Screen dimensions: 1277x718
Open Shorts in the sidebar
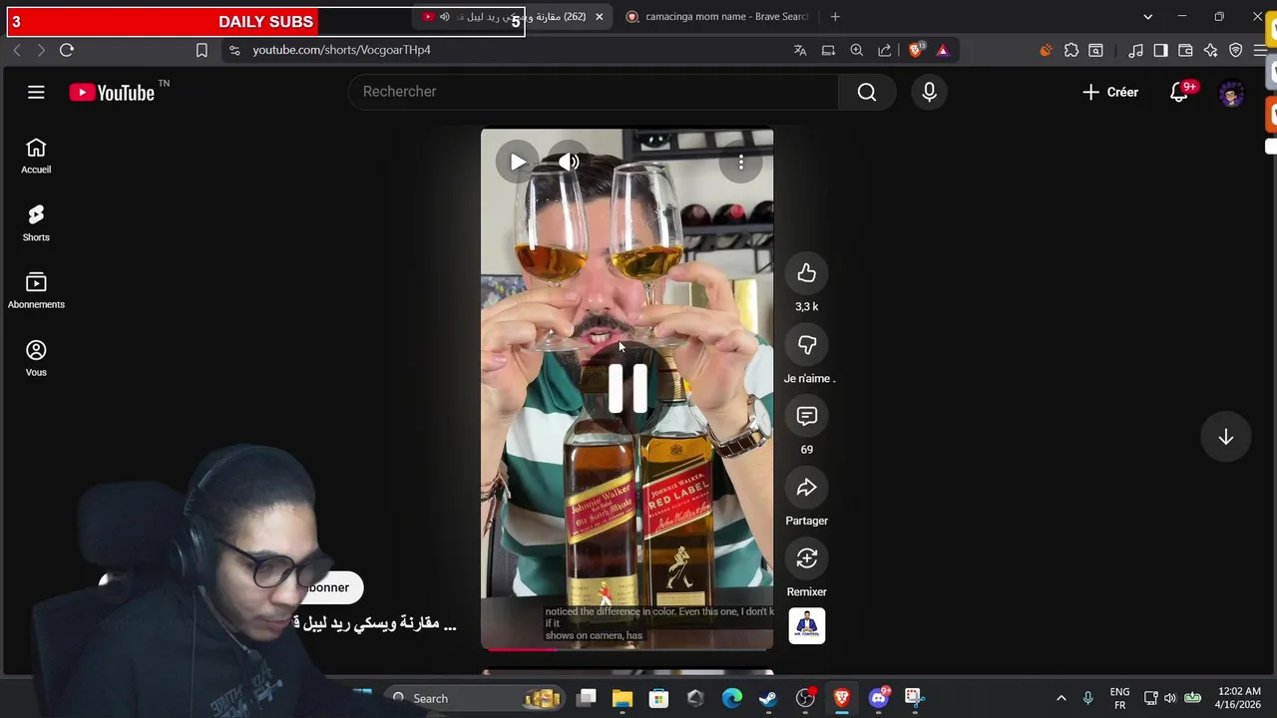[36, 224]
